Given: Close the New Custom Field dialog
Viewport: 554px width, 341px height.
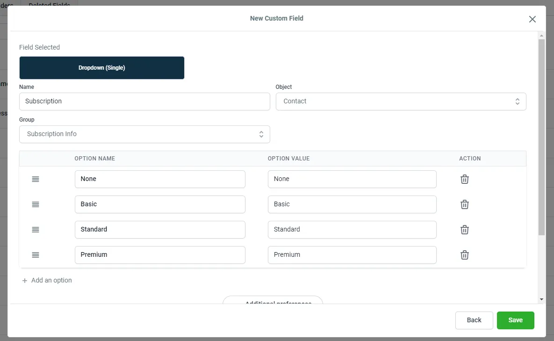Looking at the screenshot, I should click(x=532, y=19).
